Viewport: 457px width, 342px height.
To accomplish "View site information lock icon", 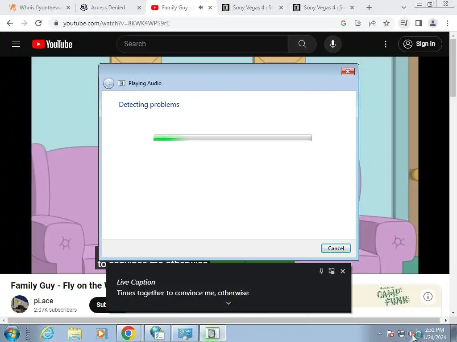I will [x=56, y=23].
